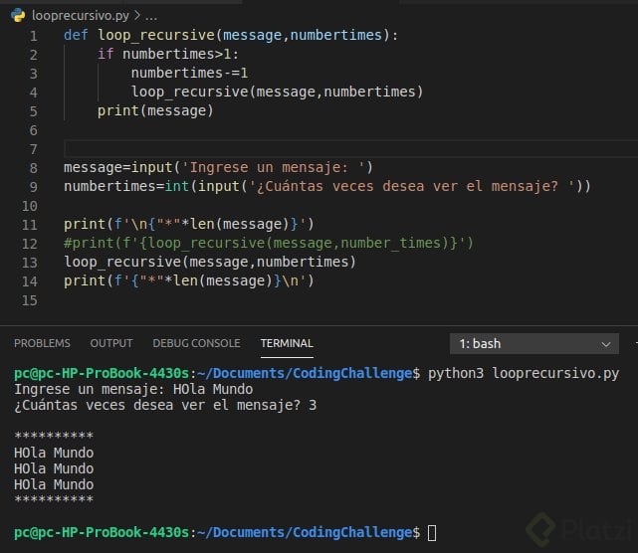Click the 'message=input' line
The height and width of the screenshot is (553, 638).
pos(218,167)
